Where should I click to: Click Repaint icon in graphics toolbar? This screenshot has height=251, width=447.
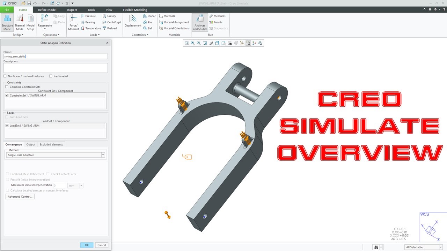click(x=205, y=43)
